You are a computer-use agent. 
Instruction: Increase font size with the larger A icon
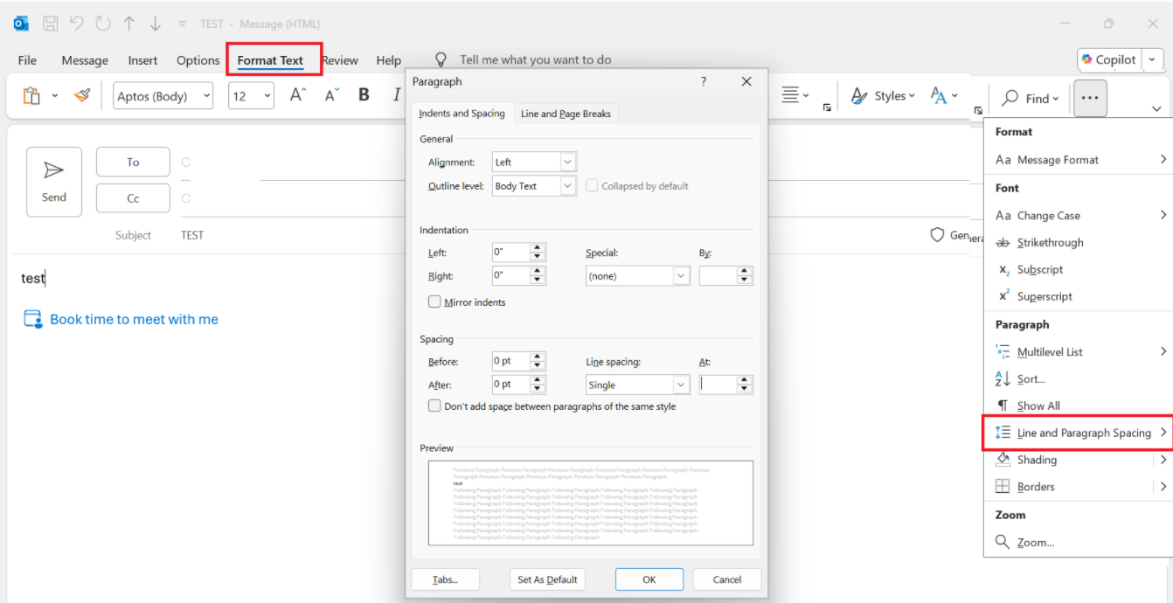coord(298,95)
